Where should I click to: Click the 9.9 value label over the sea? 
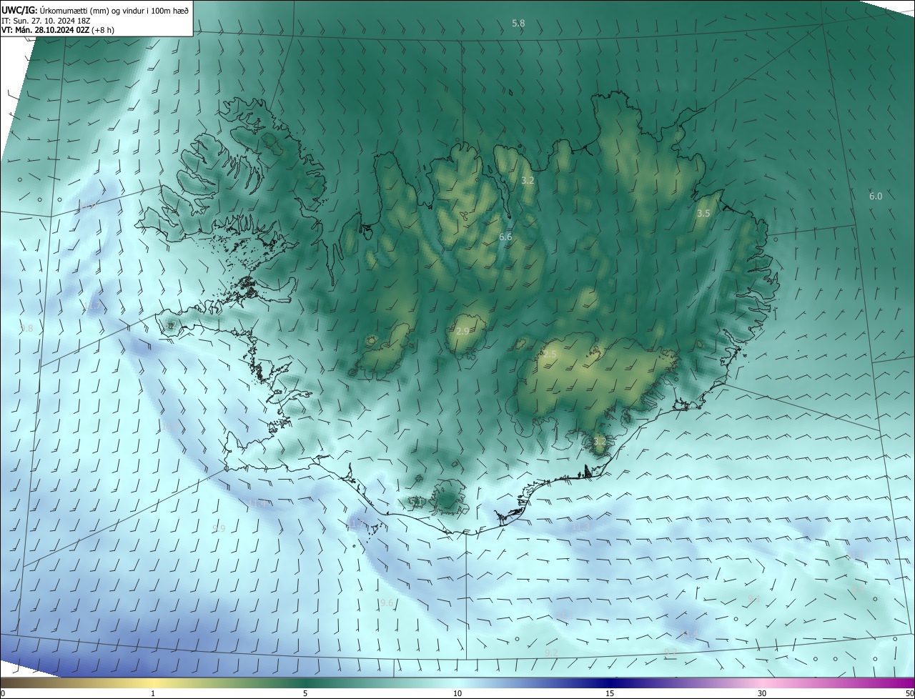click(x=219, y=528)
